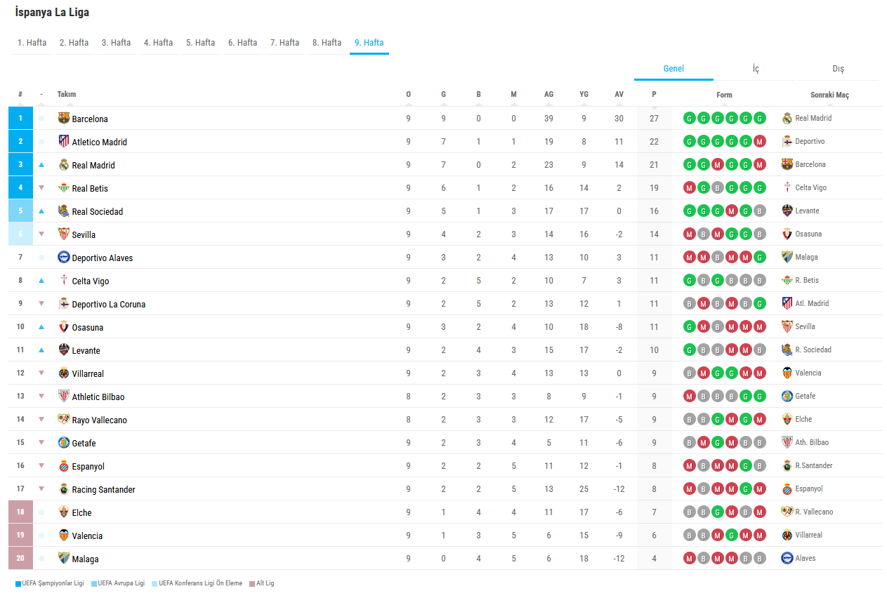This screenshot has width=887, height=598.
Task: Click the Sevilla crest in the Takım column
Action: [64, 234]
